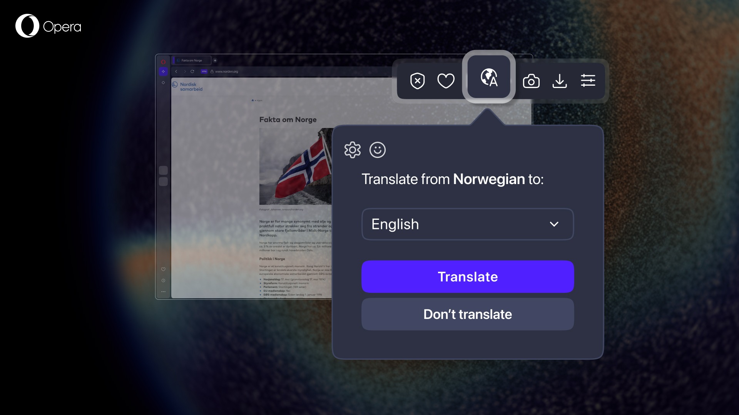Click the Aria AI sidebar icon
Screen dimensions: 739x415
pyautogui.click(x=163, y=71)
